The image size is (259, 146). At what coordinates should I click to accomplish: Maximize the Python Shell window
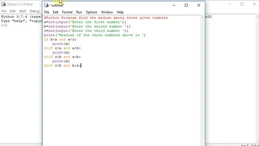click(x=242, y=4)
